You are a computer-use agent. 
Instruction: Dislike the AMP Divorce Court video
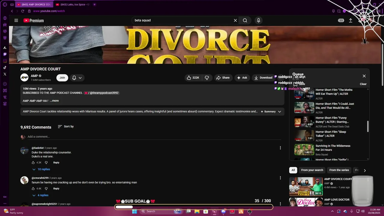click(x=207, y=78)
